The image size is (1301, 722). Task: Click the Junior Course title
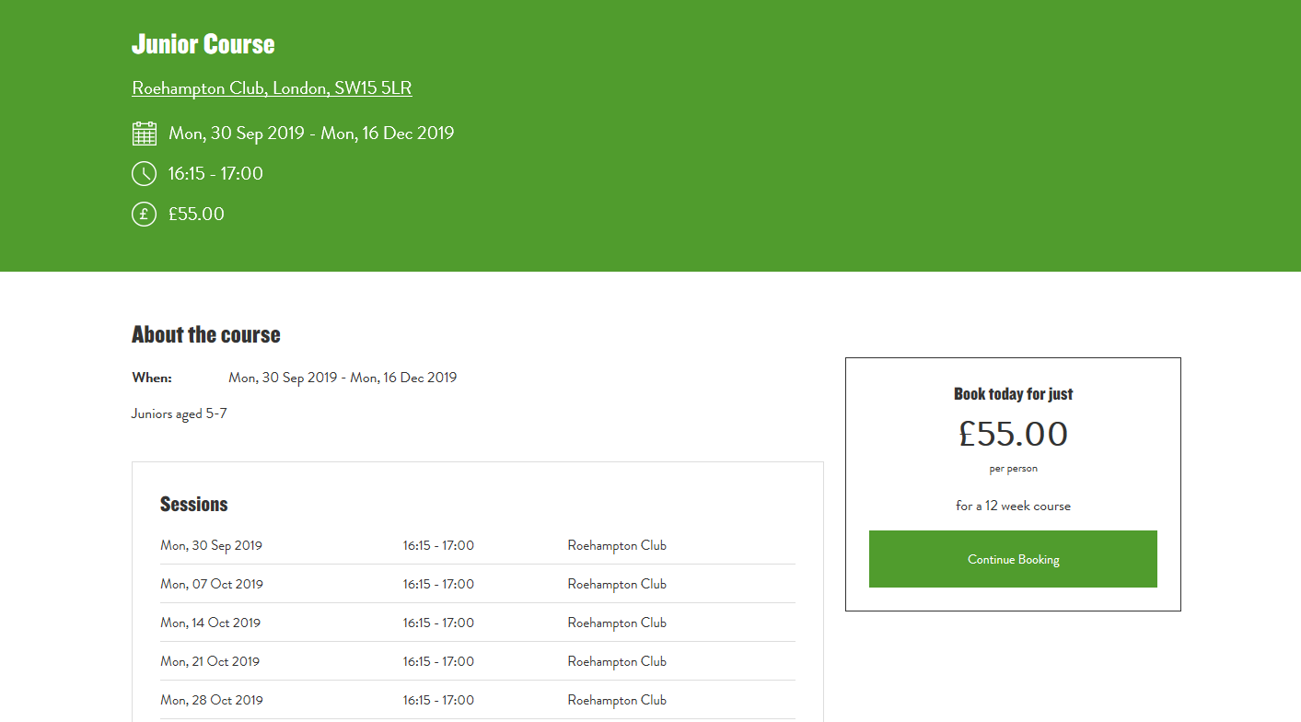tap(203, 44)
